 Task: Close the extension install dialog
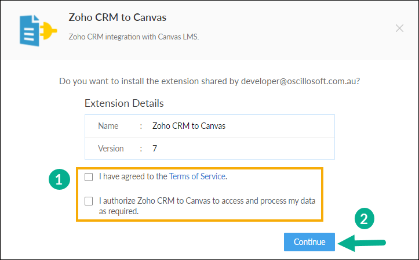(x=399, y=28)
